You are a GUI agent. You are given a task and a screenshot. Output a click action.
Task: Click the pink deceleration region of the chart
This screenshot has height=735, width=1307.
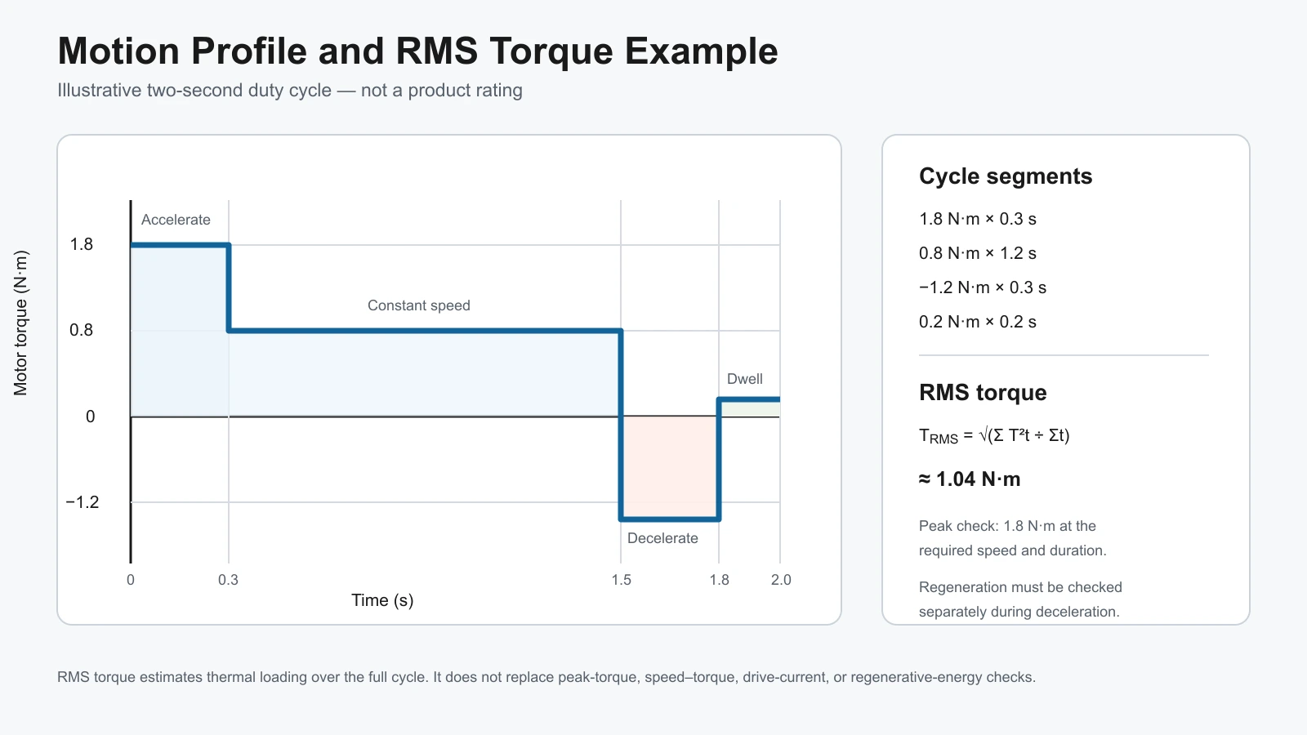point(670,465)
